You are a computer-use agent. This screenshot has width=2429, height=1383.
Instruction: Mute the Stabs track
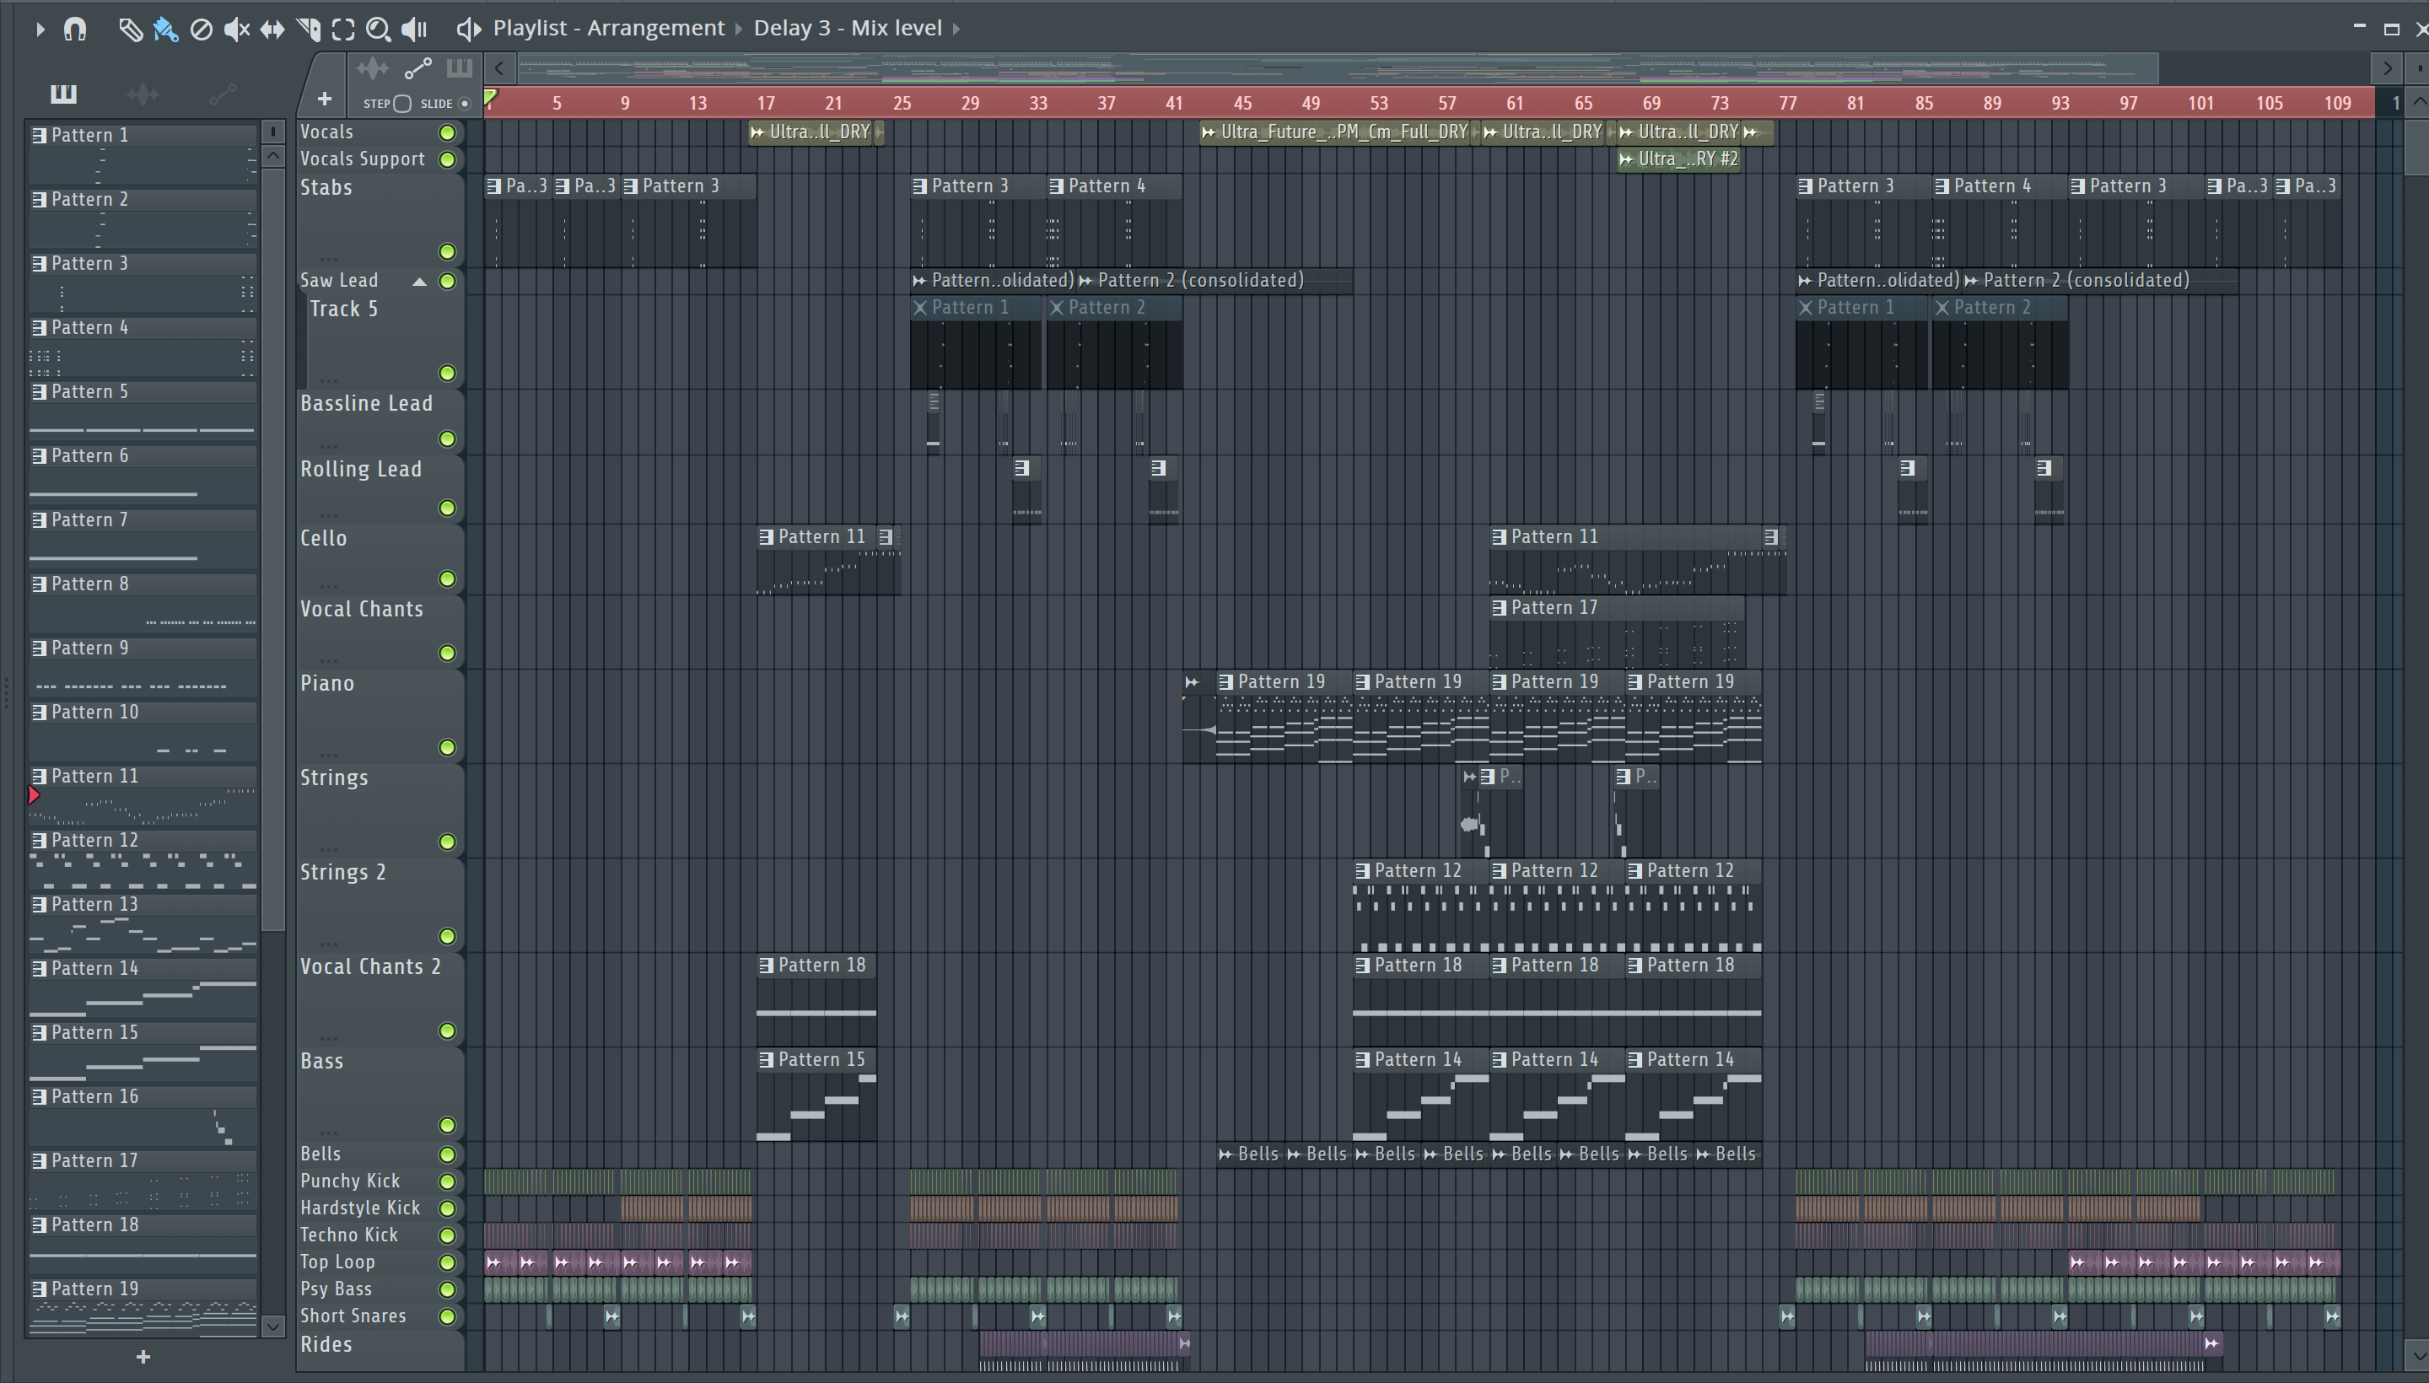pyautogui.click(x=446, y=251)
